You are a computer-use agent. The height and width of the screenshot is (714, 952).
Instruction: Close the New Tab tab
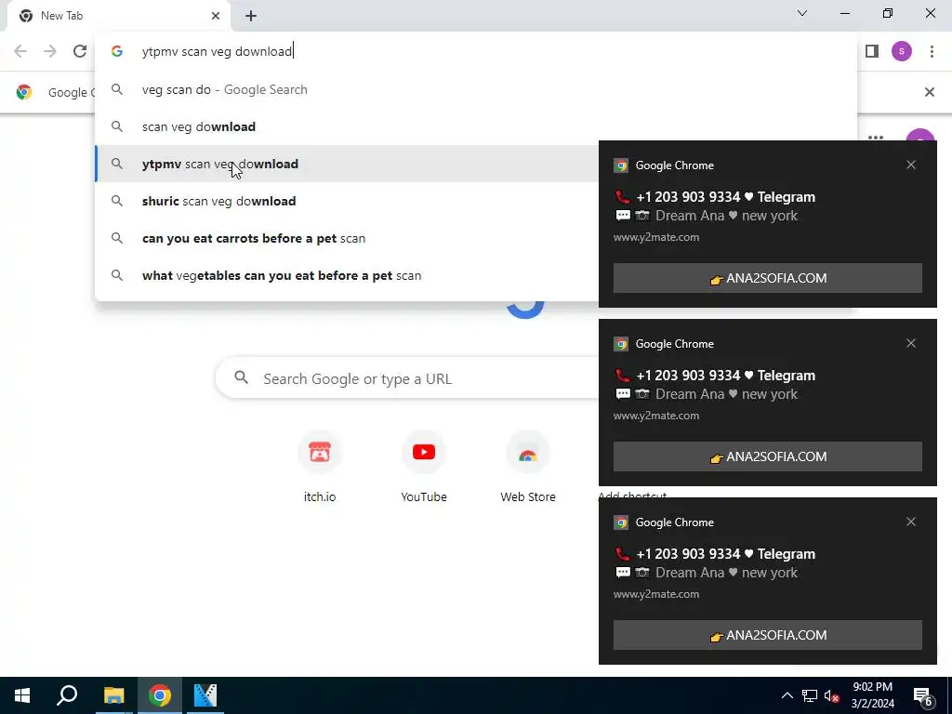(216, 16)
